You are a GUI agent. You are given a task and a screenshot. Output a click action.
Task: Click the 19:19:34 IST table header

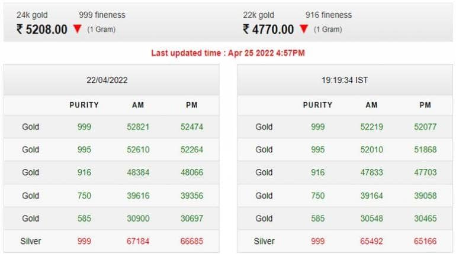coord(345,80)
